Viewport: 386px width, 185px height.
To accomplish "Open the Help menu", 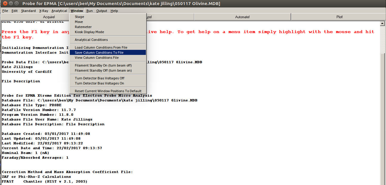I will 114,11.
